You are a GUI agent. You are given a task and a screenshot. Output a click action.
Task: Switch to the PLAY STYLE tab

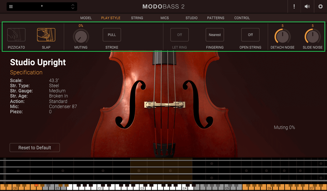tap(111, 18)
